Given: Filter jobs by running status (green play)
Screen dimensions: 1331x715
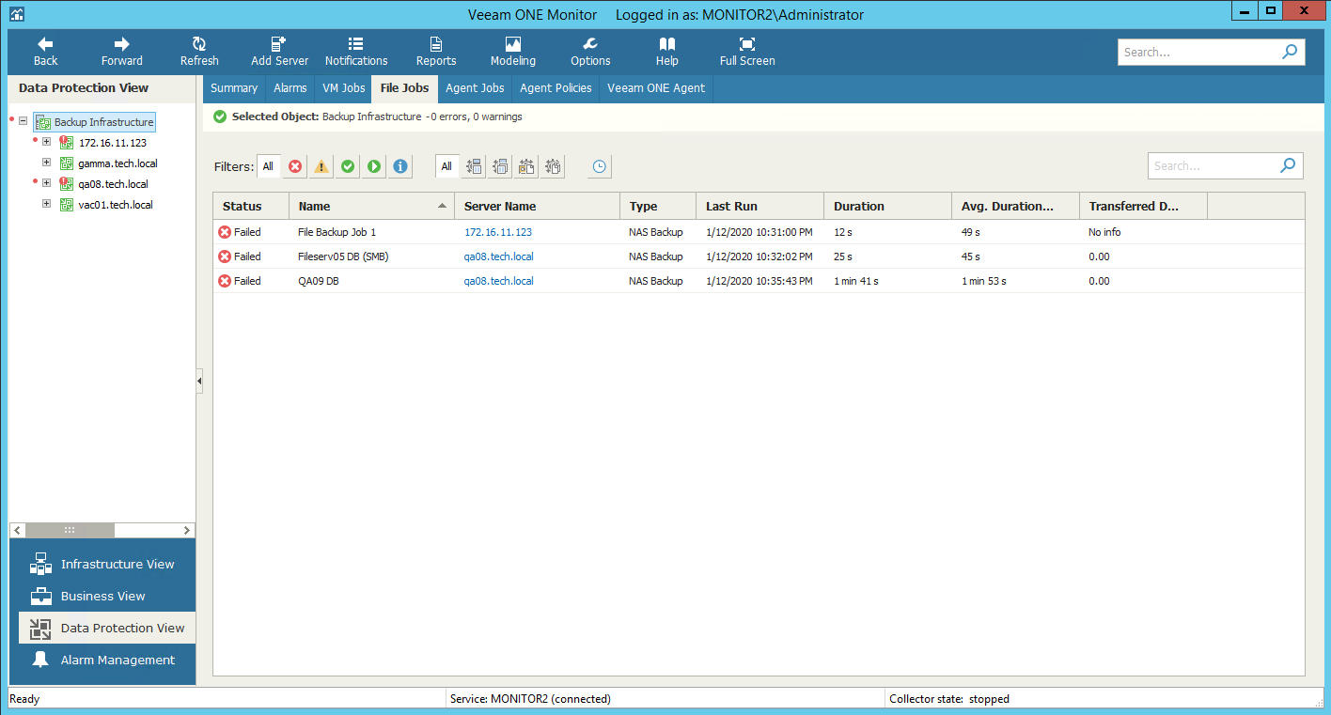Looking at the screenshot, I should [374, 166].
